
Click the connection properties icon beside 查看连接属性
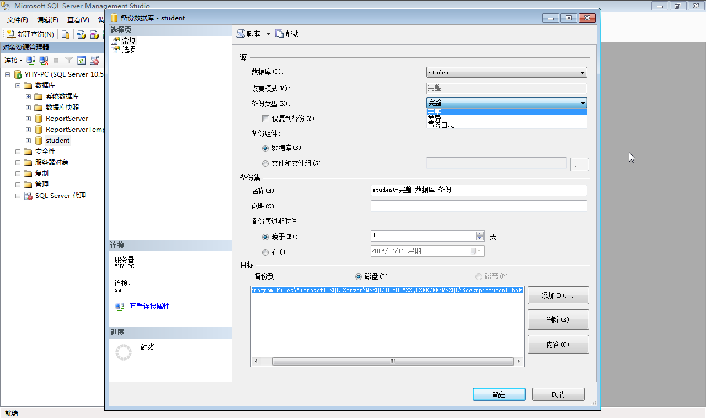120,307
